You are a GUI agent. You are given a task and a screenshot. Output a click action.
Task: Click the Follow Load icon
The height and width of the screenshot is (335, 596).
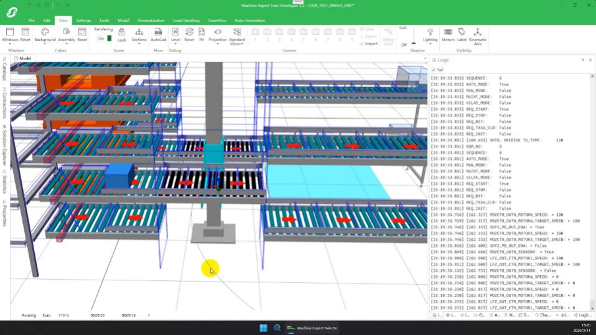(388, 36)
